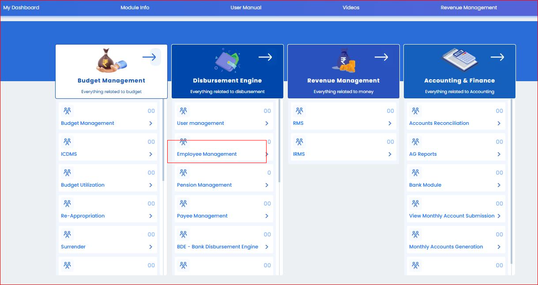The width and height of the screenshot is (538, 285).
Task: Expand the Budget Utilization chevron
Action: (151, 185)
